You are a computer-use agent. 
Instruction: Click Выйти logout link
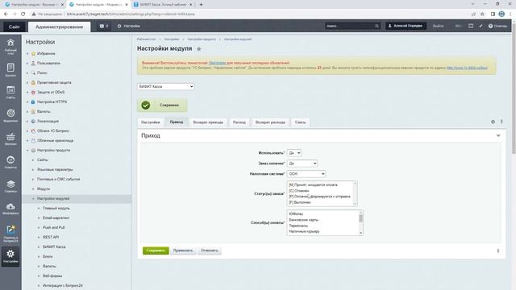tap(438, 26)
